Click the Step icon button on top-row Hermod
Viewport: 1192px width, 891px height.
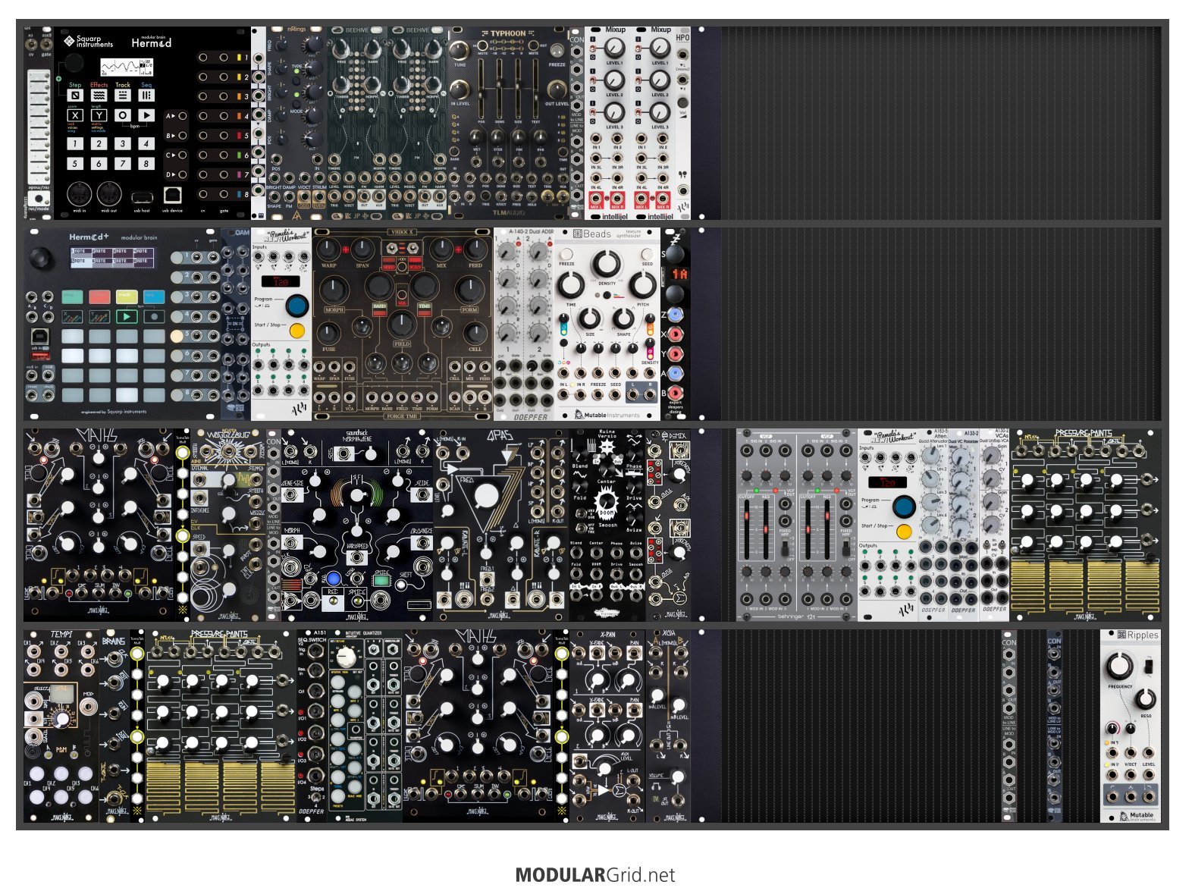click(x=75, y=96)
